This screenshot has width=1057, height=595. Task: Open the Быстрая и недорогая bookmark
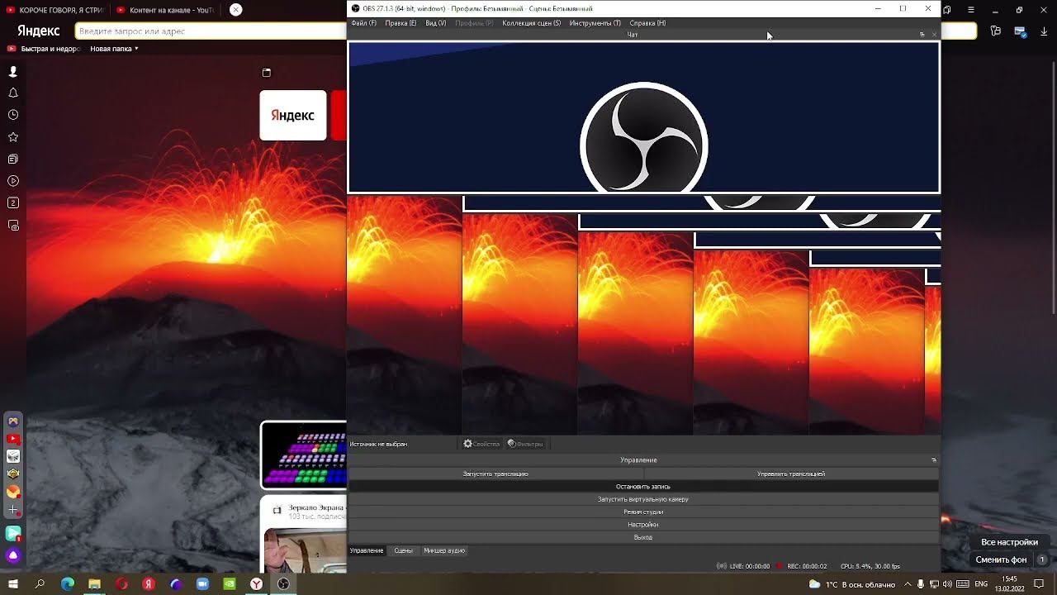44,49
